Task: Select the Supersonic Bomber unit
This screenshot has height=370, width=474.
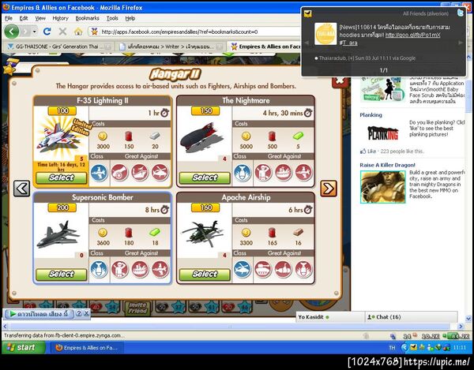Action: pyautogui.click(x=62, y=274)
